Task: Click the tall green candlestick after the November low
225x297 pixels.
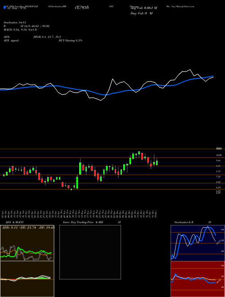Action: pos(80,168)
